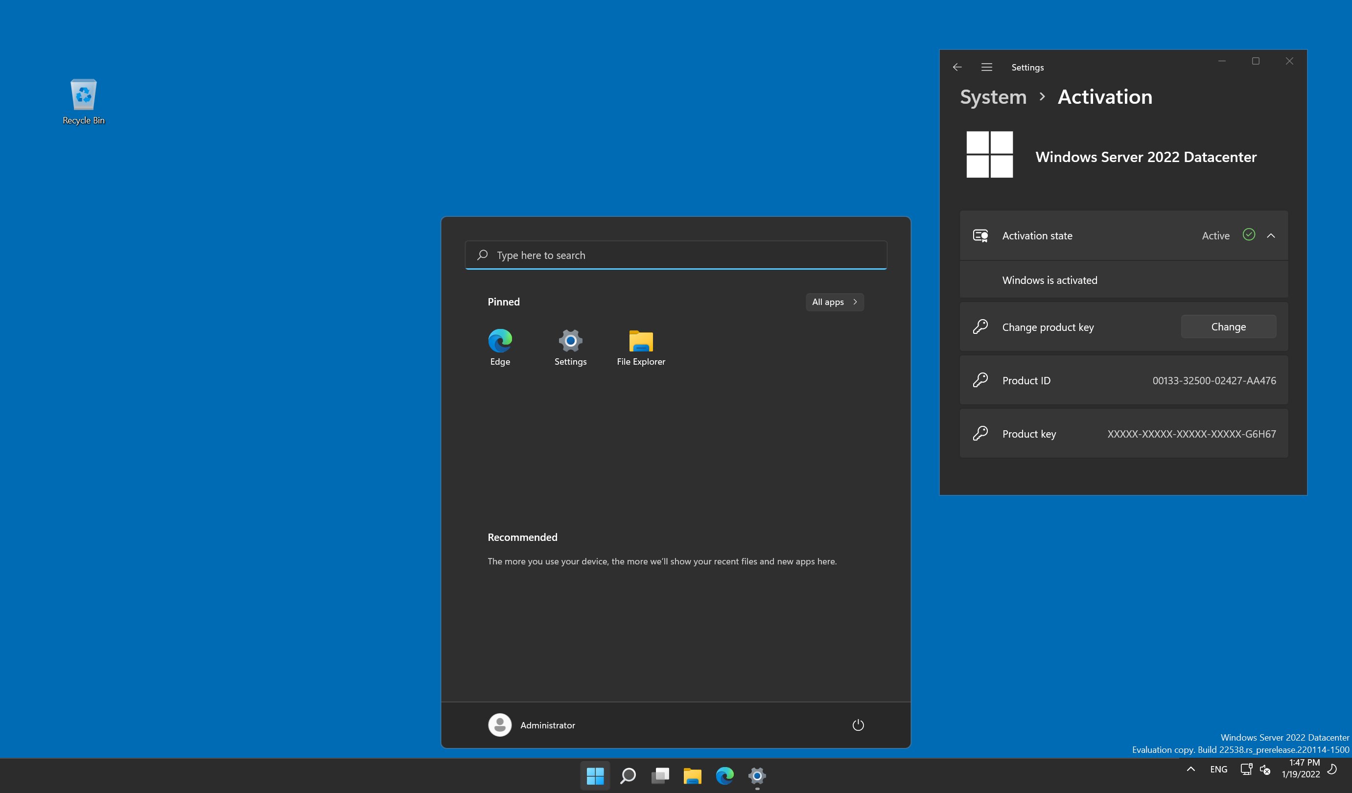1352x793 pixels.
Task: Click the power button in the Start menu
Action: pyautogui.click(x=857, y=725)
